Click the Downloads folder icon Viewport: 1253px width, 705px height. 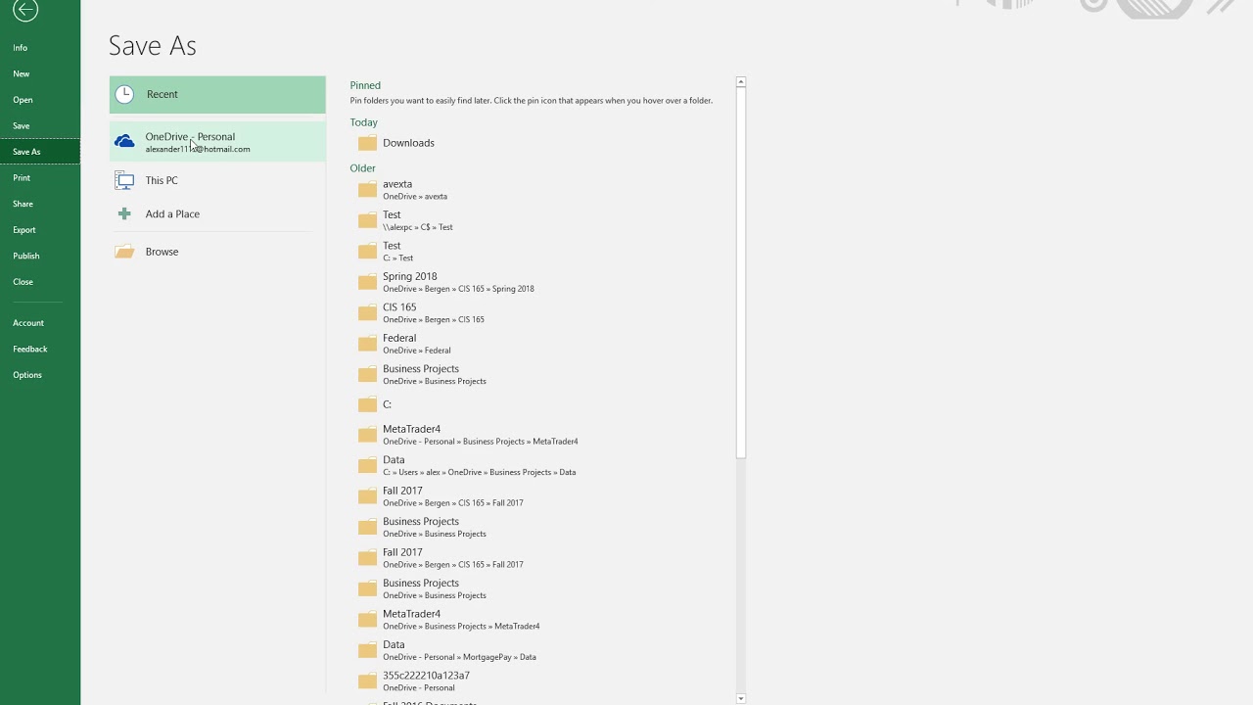tap(367, 143)
